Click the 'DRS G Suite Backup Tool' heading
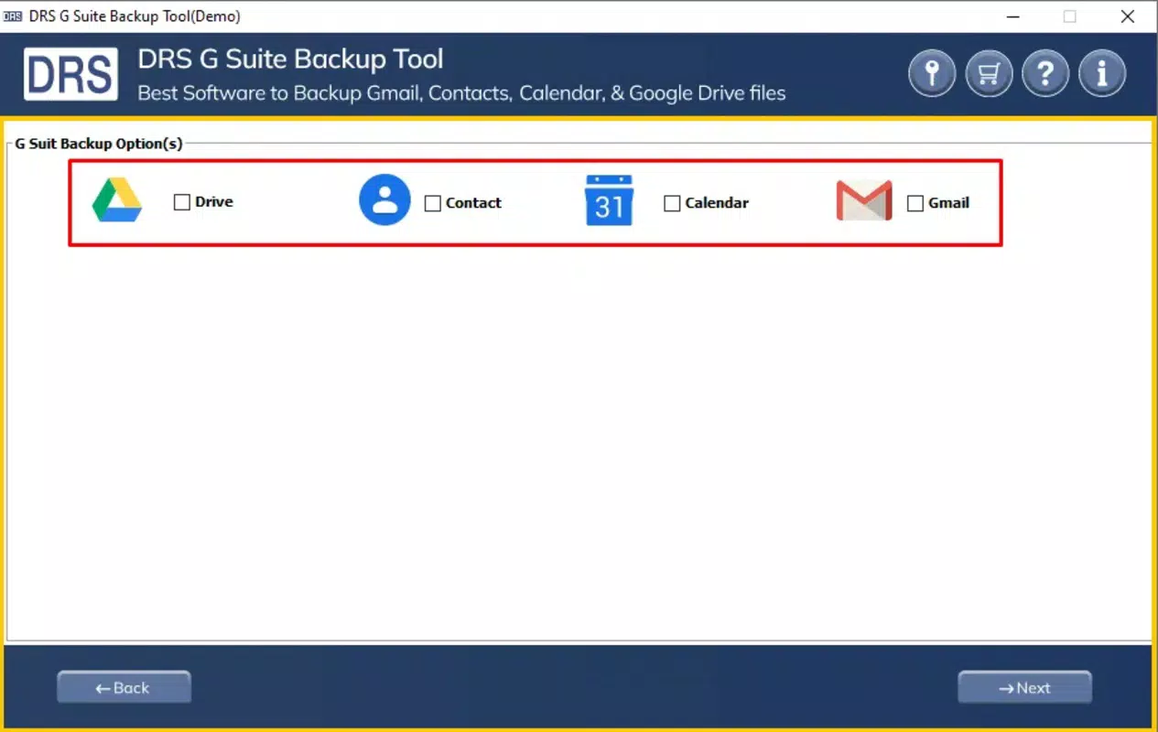The width and height of the screenshot is (1158, 732). (x=290, y=59)
